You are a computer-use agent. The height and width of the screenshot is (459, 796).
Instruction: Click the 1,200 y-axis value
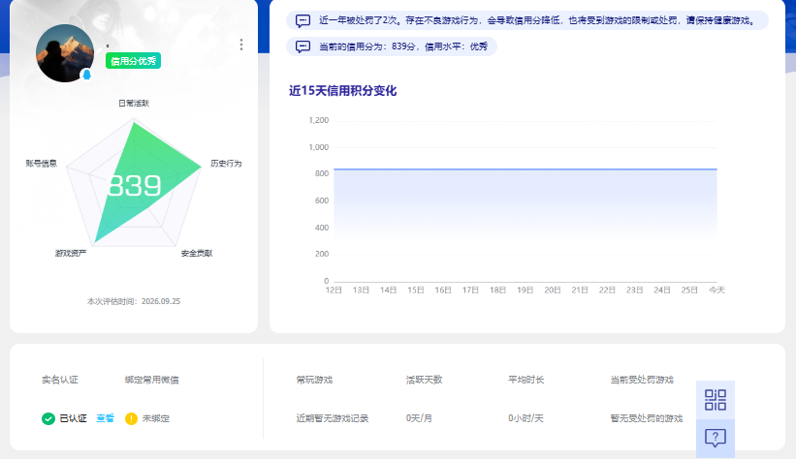click(x=319, y=120)
